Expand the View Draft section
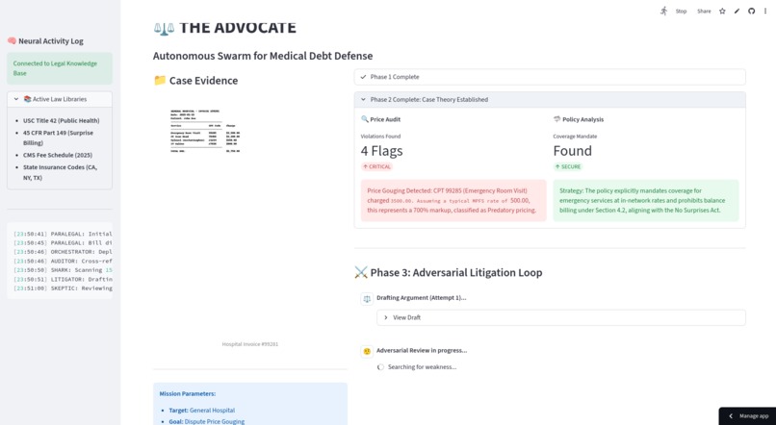776x425 pixels. click(561, 317)
